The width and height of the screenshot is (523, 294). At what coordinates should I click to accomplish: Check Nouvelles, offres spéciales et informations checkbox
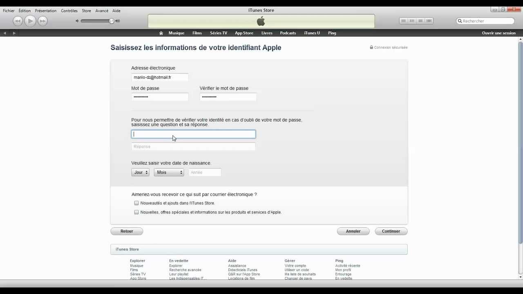click(136, 212)
